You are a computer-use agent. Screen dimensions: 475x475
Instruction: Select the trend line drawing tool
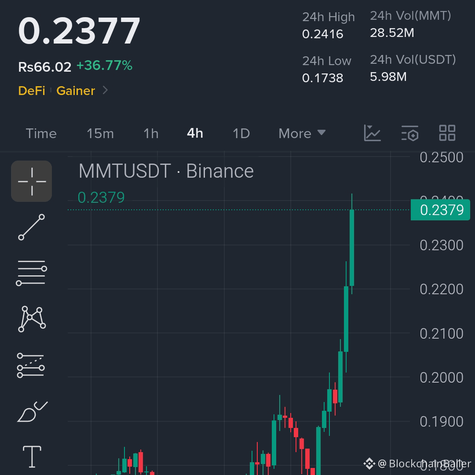click(x=32, y=227)
